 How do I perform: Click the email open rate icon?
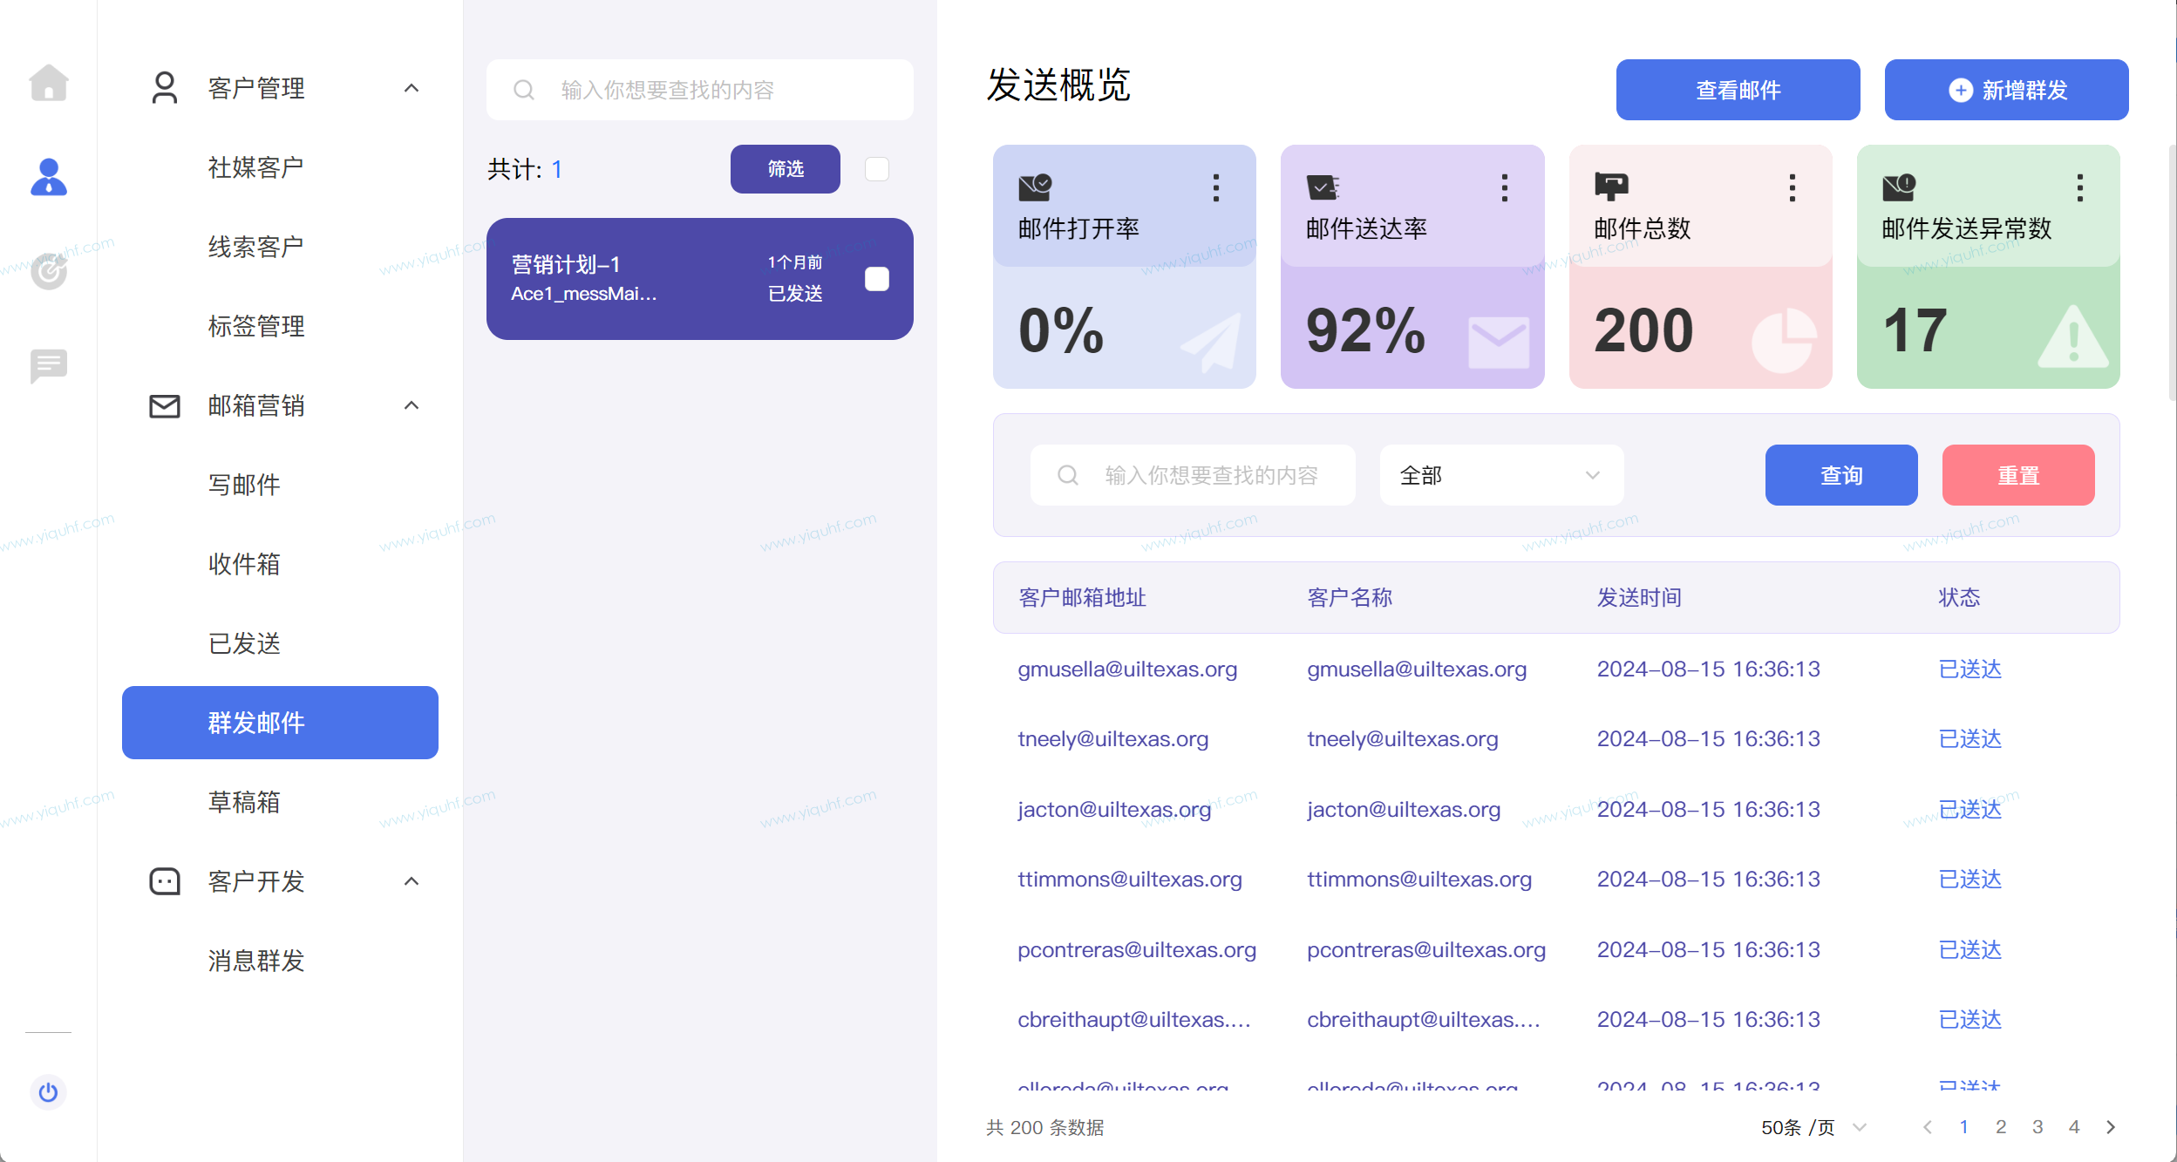click(1034, 187)
